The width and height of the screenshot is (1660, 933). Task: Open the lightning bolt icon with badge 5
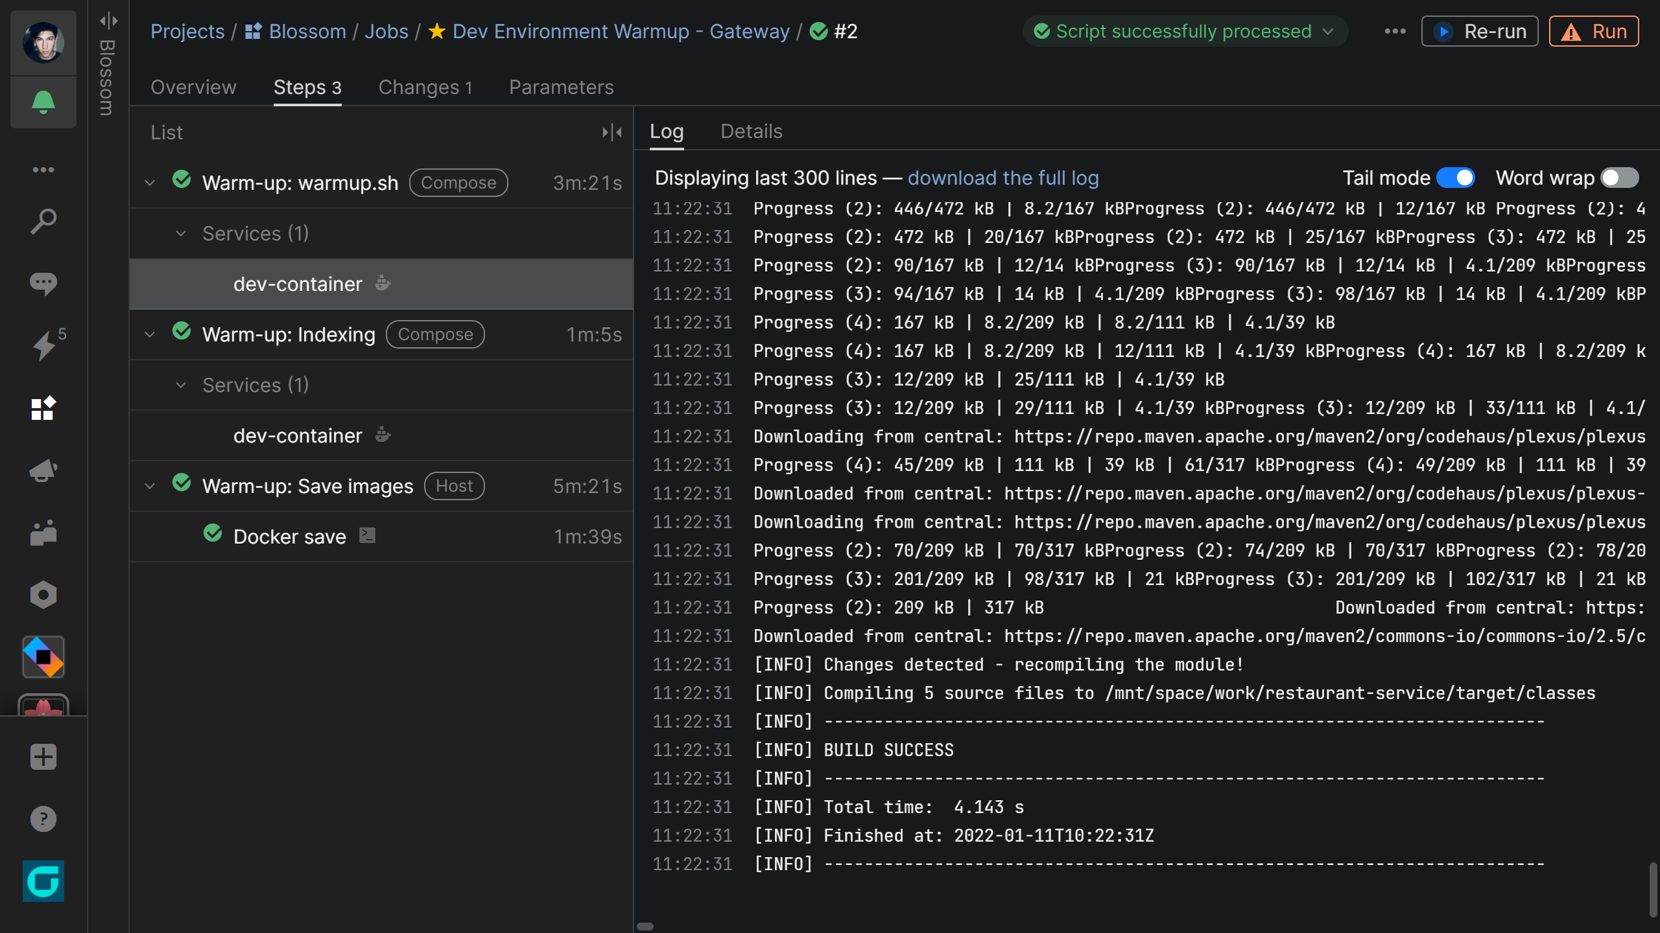point(43,345)
